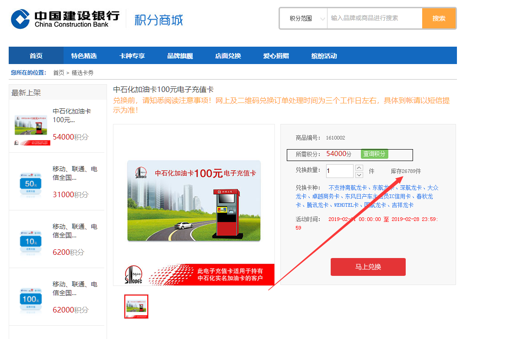Click the sidebar 54000积分 price
Image resolution: width=526 pixels, height=339 pixels.
[x=71, y=137]
